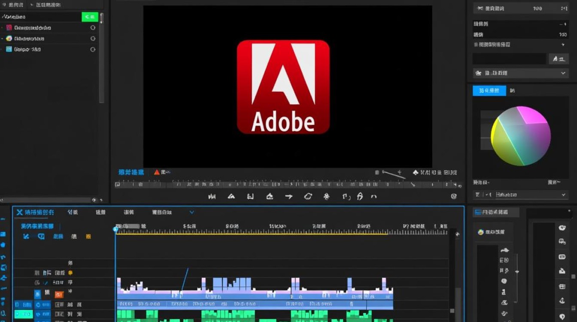This screenshot has width=577, height=322.
Task: Select the green clip on the bottom timeline track
Action: coord(255,316)
